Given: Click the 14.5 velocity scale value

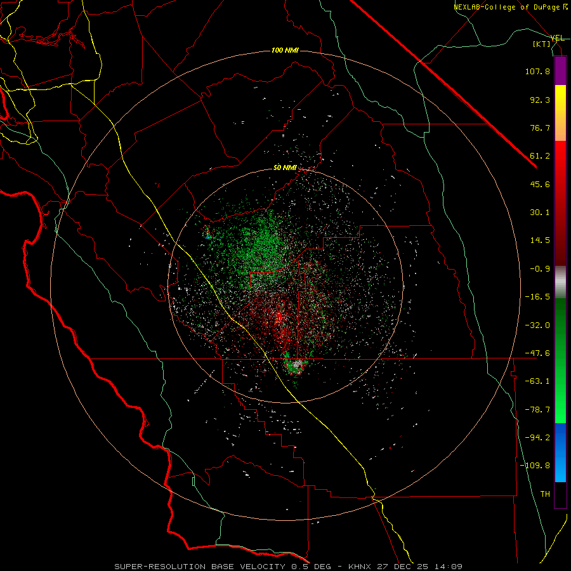Looking at the screenshot, I should (x=540, y=240).
